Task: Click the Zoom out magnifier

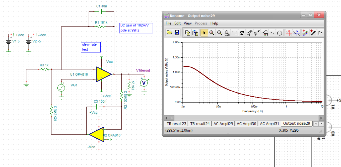Action: [x=220, y=33]
